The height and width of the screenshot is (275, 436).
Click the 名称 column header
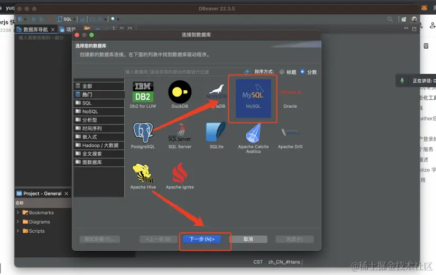pos(20,203)
